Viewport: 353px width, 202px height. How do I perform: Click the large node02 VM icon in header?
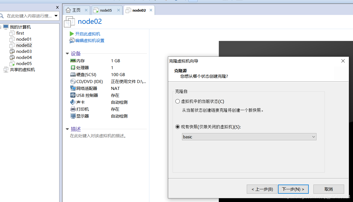[x=69, y=22]
